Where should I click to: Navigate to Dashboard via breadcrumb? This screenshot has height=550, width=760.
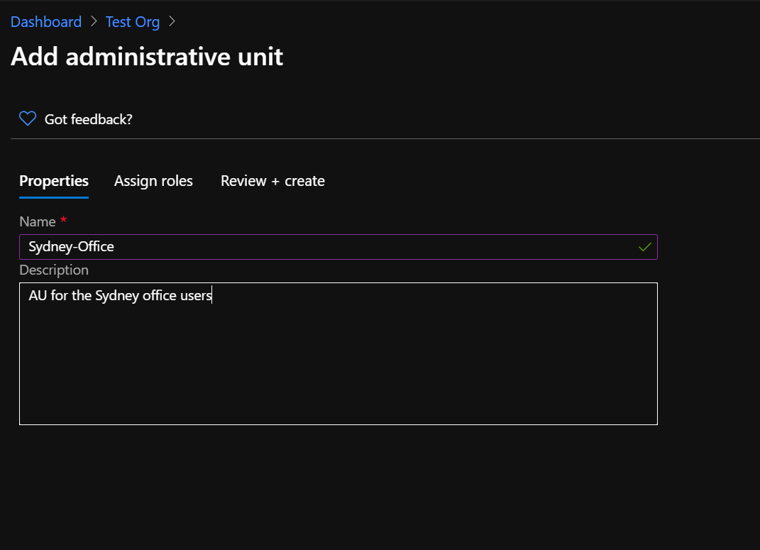[x=45, y=21]
